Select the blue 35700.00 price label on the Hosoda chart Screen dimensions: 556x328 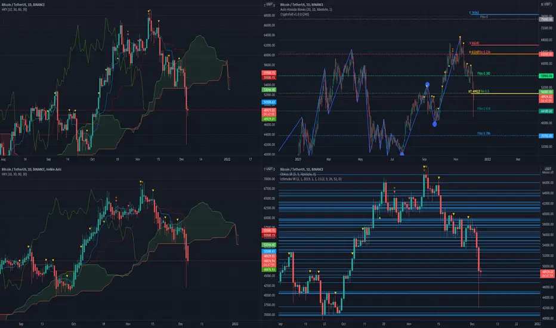point(546,136)
